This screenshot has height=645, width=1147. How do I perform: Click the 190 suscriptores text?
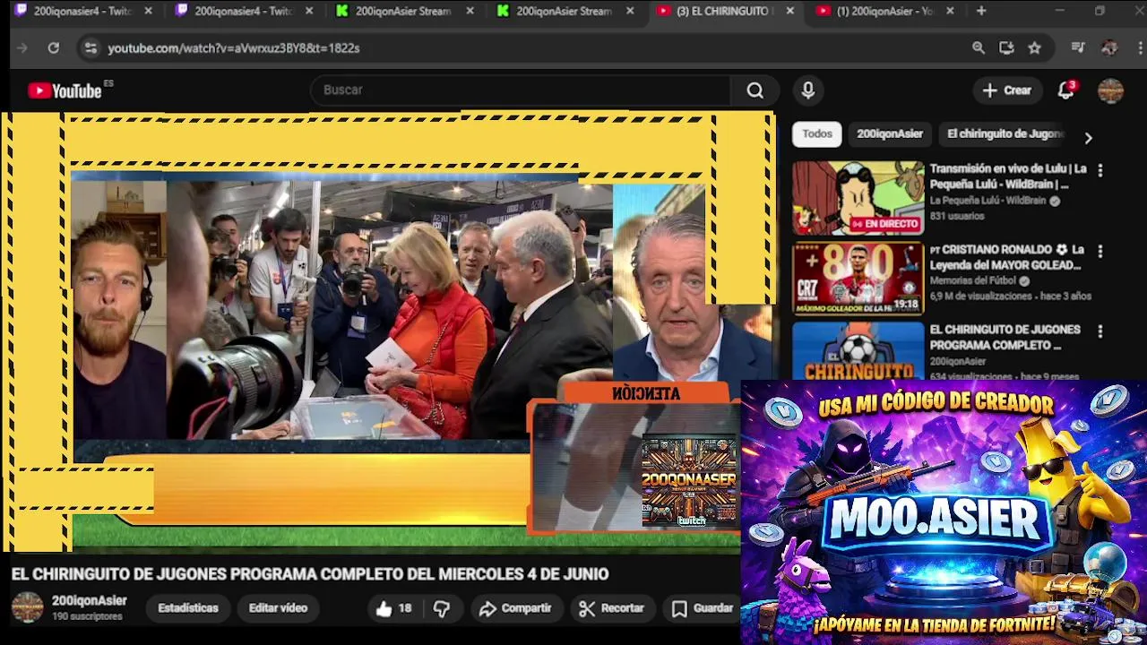[87, 617]
